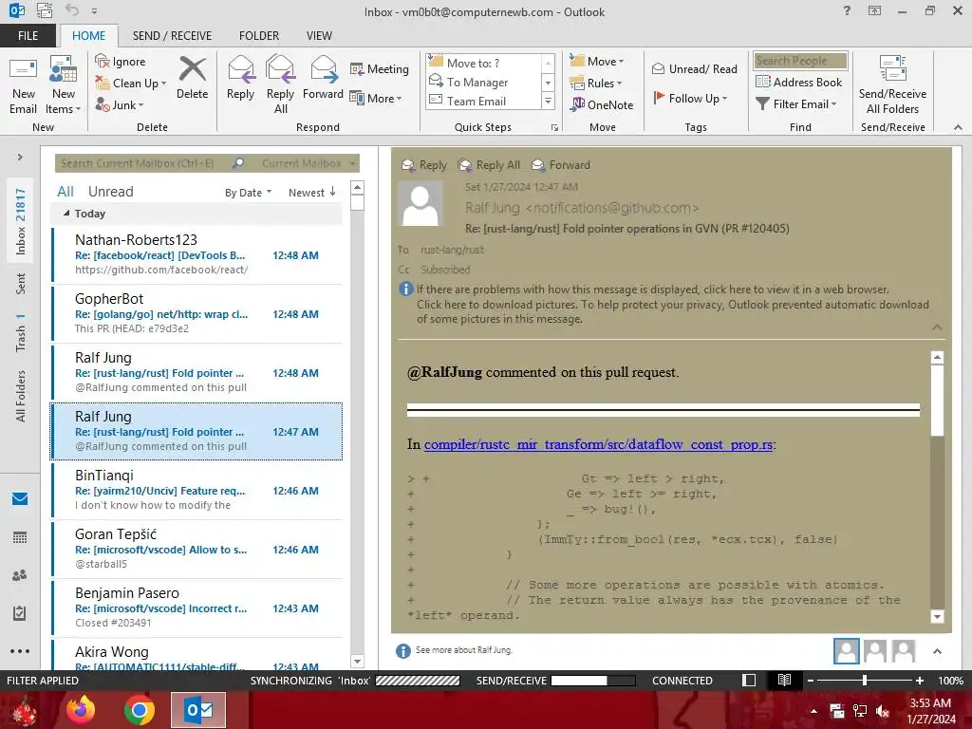Click Send/Receive All Folders

coord(892,84)
